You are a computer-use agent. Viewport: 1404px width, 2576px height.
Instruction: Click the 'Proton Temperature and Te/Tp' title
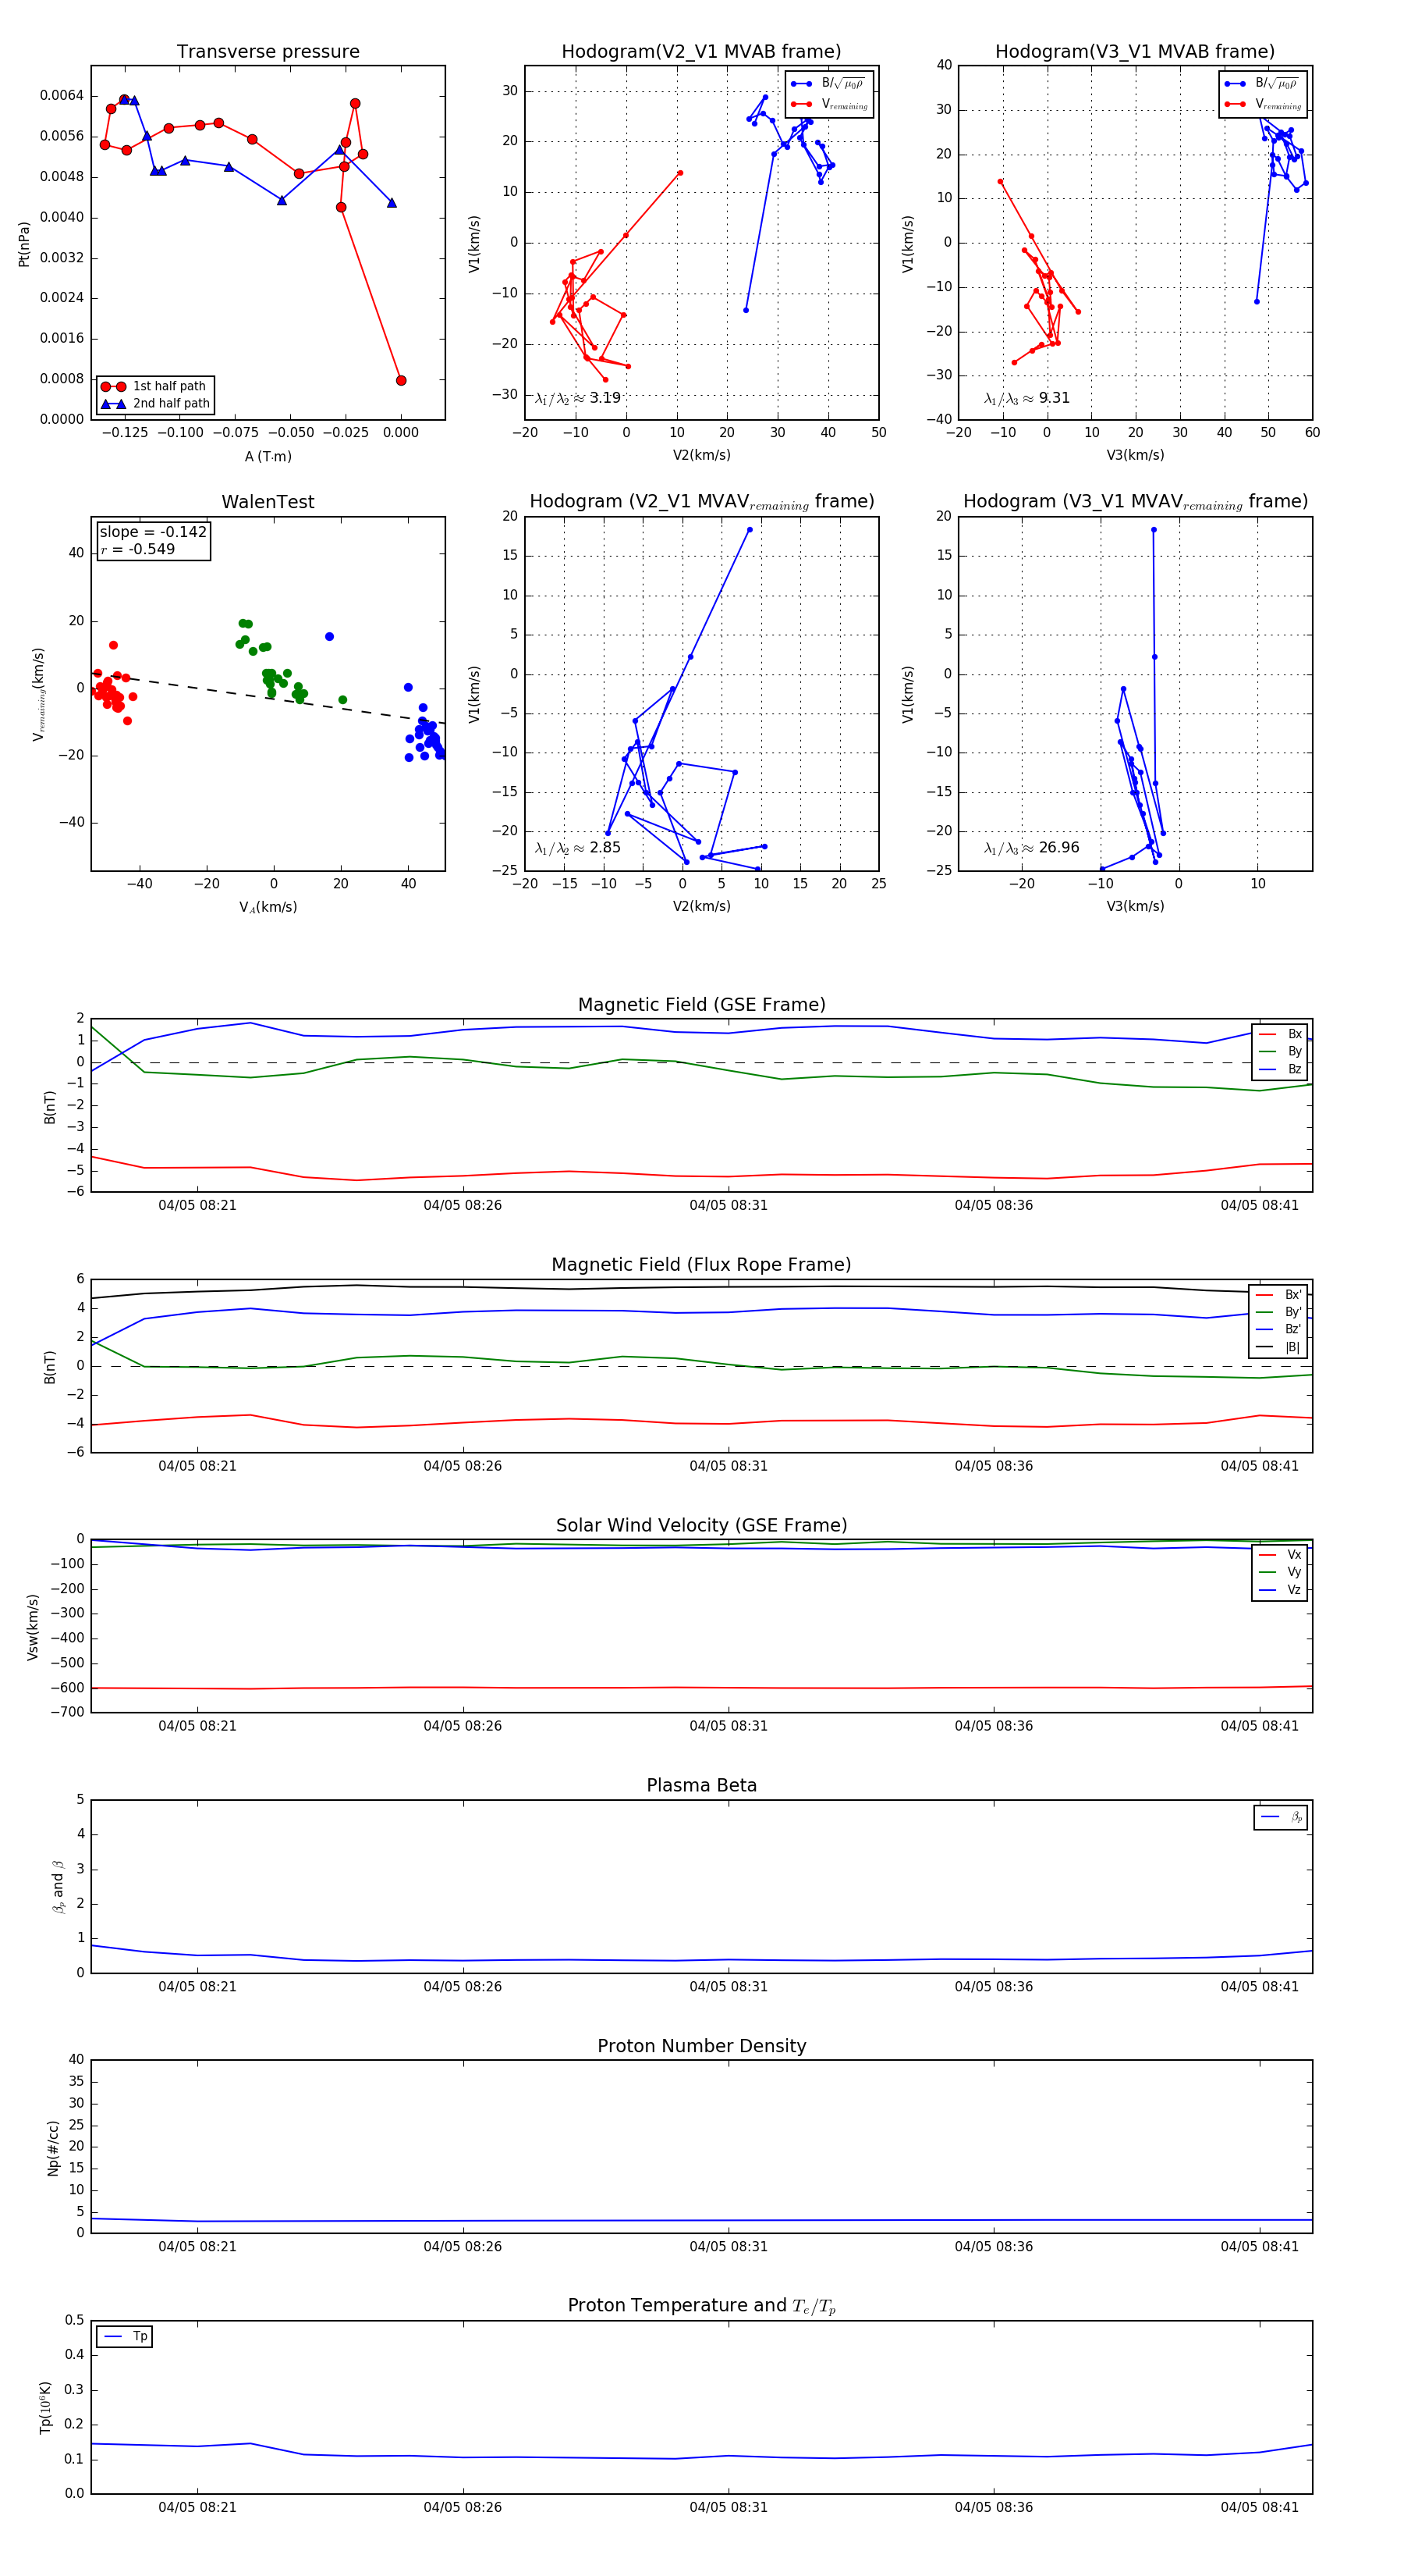(701, 2306)
